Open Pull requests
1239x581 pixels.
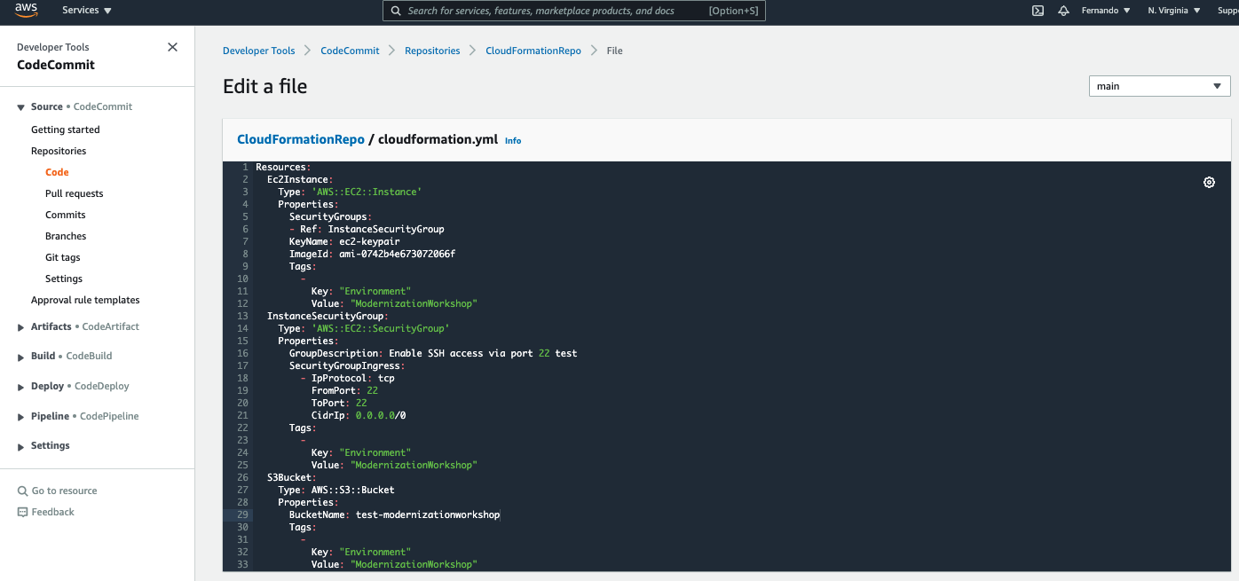coord(75,193)
